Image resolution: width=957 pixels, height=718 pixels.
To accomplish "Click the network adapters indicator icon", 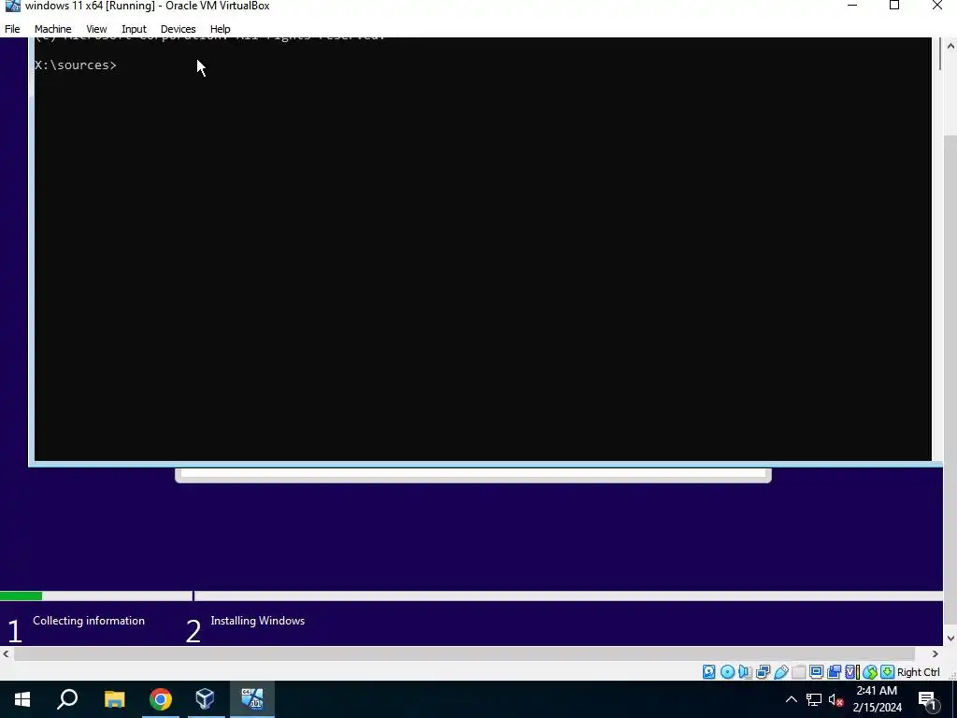I will (763, 671).
